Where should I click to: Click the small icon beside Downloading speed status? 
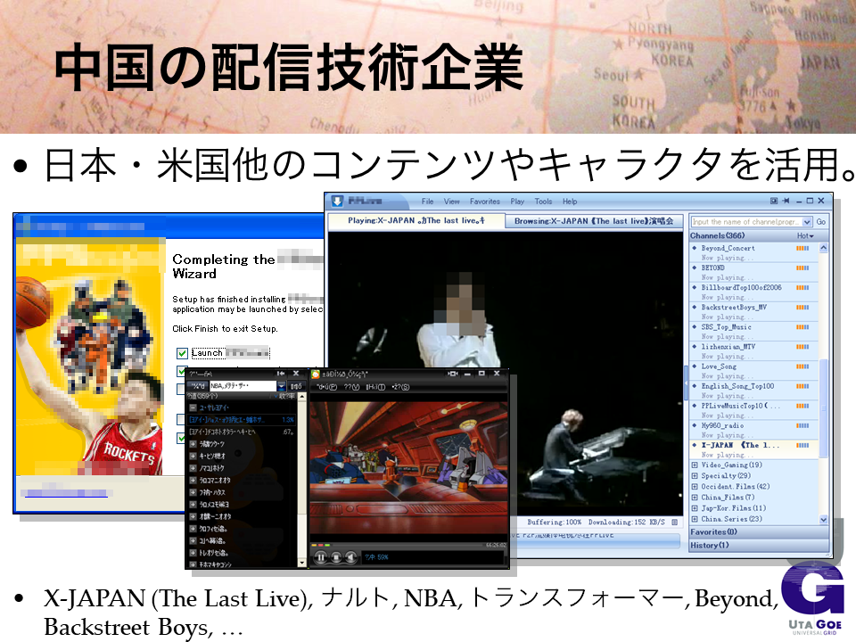675,523
